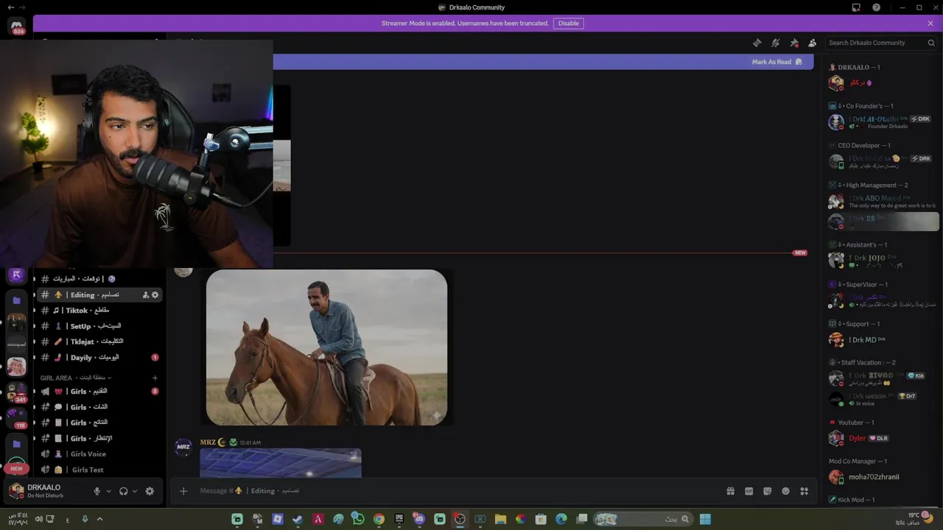943x530 pixels.
Task: Click the Windows Start button
Action: (x=705, y=519)
